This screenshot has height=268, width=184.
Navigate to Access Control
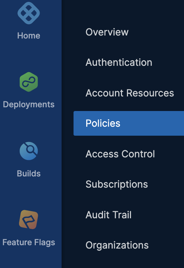120,154
